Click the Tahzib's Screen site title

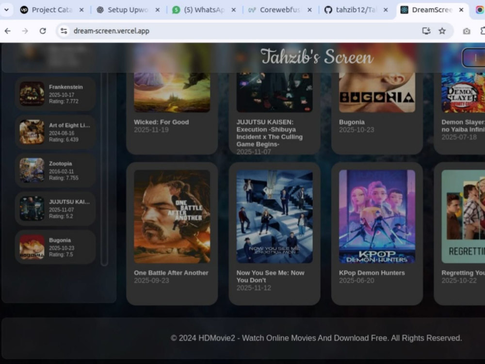tap(317, 57)
